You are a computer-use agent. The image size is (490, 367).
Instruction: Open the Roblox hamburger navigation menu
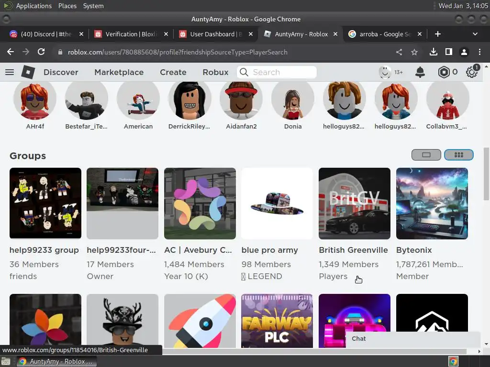10,72
